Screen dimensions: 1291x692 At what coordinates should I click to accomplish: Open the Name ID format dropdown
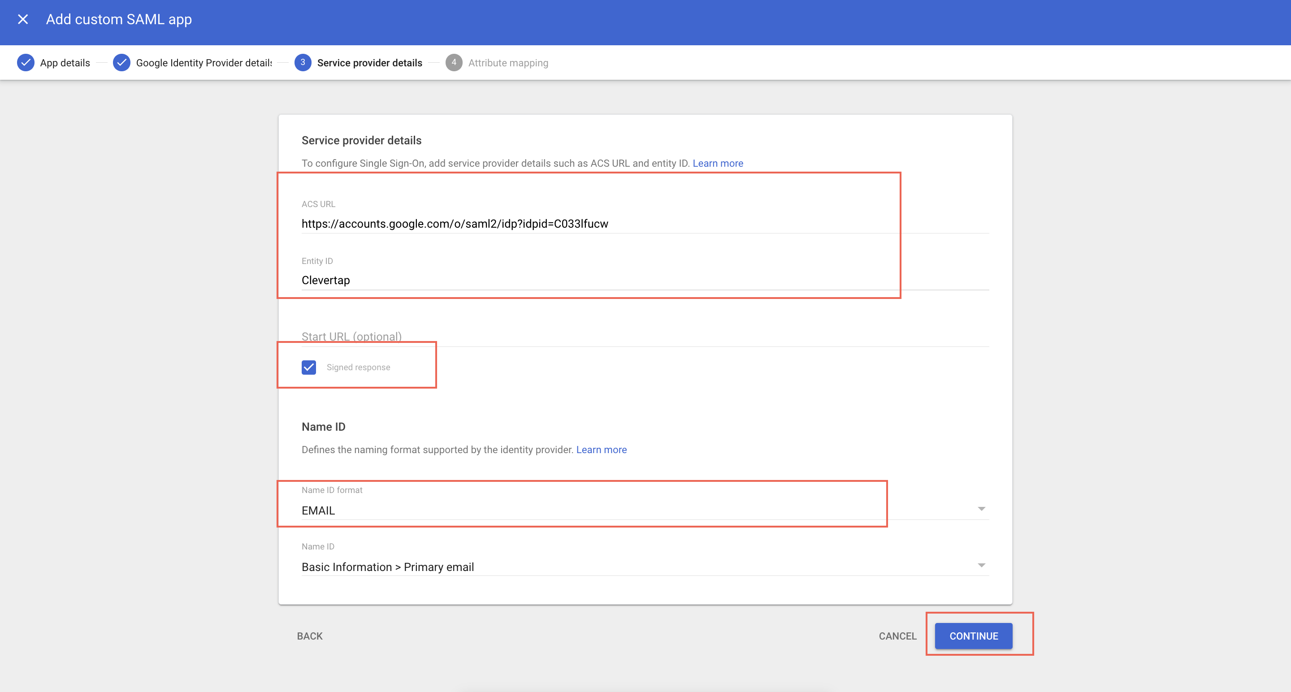click(645, 510)
